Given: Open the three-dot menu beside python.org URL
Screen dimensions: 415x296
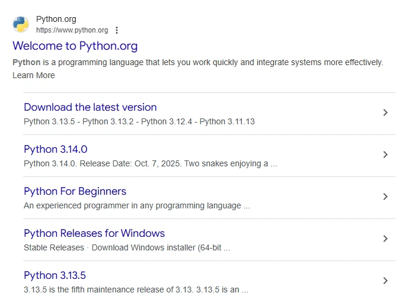Looking at the screenshot, I should (117, 30).
